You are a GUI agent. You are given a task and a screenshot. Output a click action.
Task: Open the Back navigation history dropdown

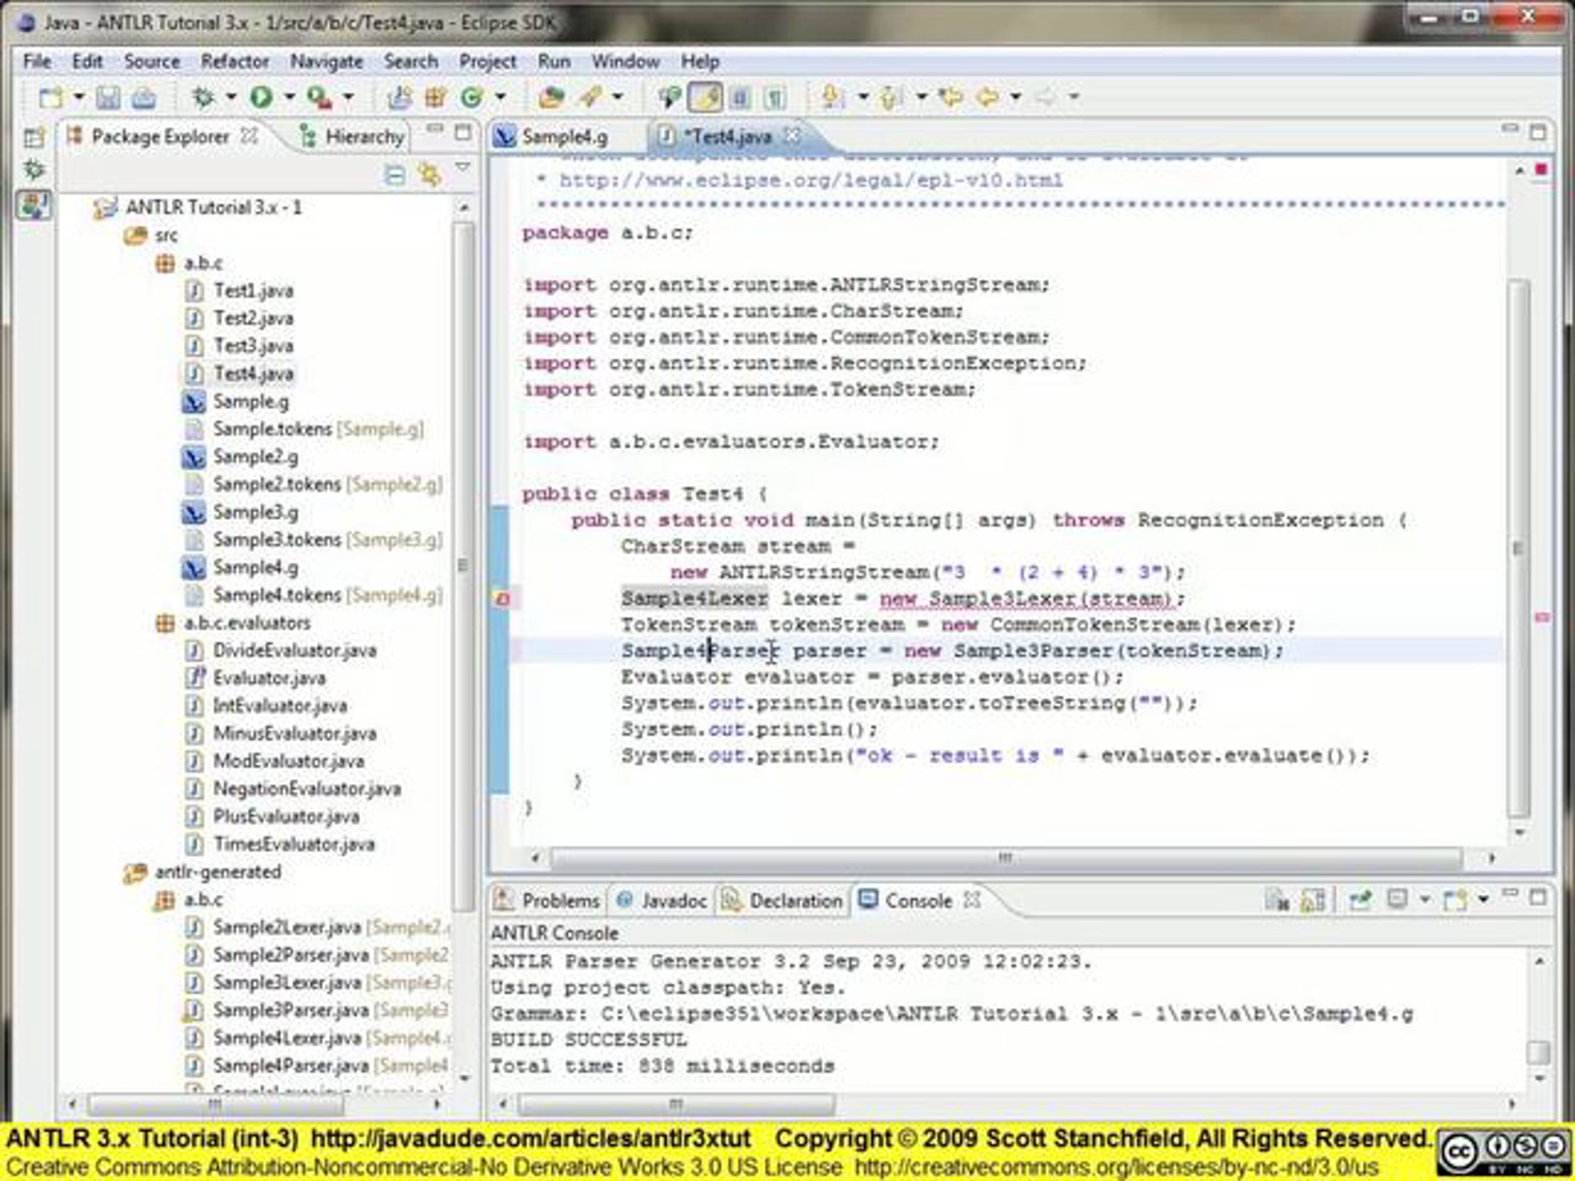(x=1016, y=97)
